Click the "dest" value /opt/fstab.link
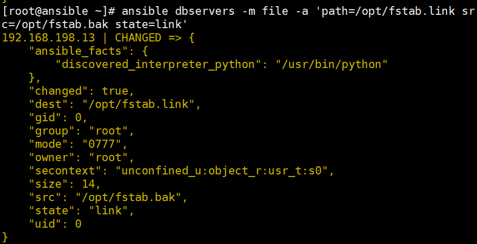The width and height of the screenshot is (477, 244). point(138,104)
